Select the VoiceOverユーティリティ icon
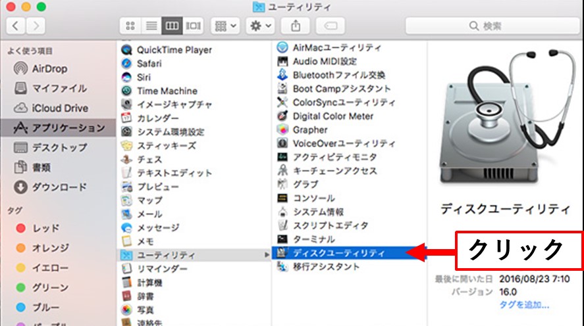 click(x=282, y=143)
